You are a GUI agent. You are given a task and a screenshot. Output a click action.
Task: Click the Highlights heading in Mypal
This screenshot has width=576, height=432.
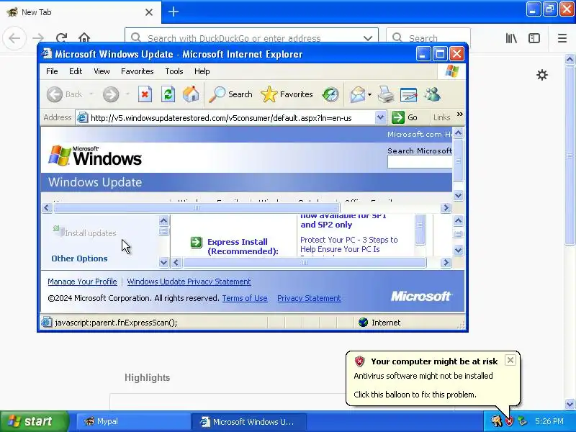pyautogui.click(x=147, y=377)
